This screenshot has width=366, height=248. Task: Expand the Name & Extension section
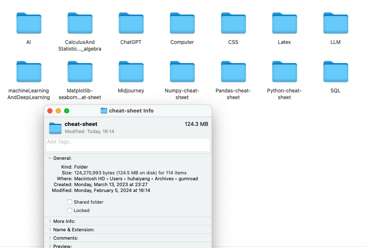click(50, 229)
